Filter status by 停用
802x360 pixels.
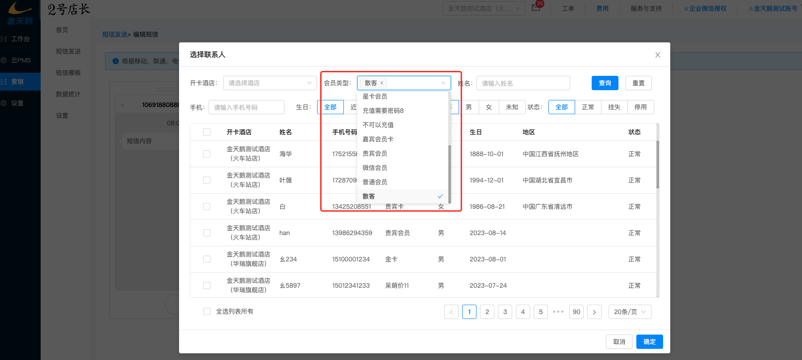641,107
